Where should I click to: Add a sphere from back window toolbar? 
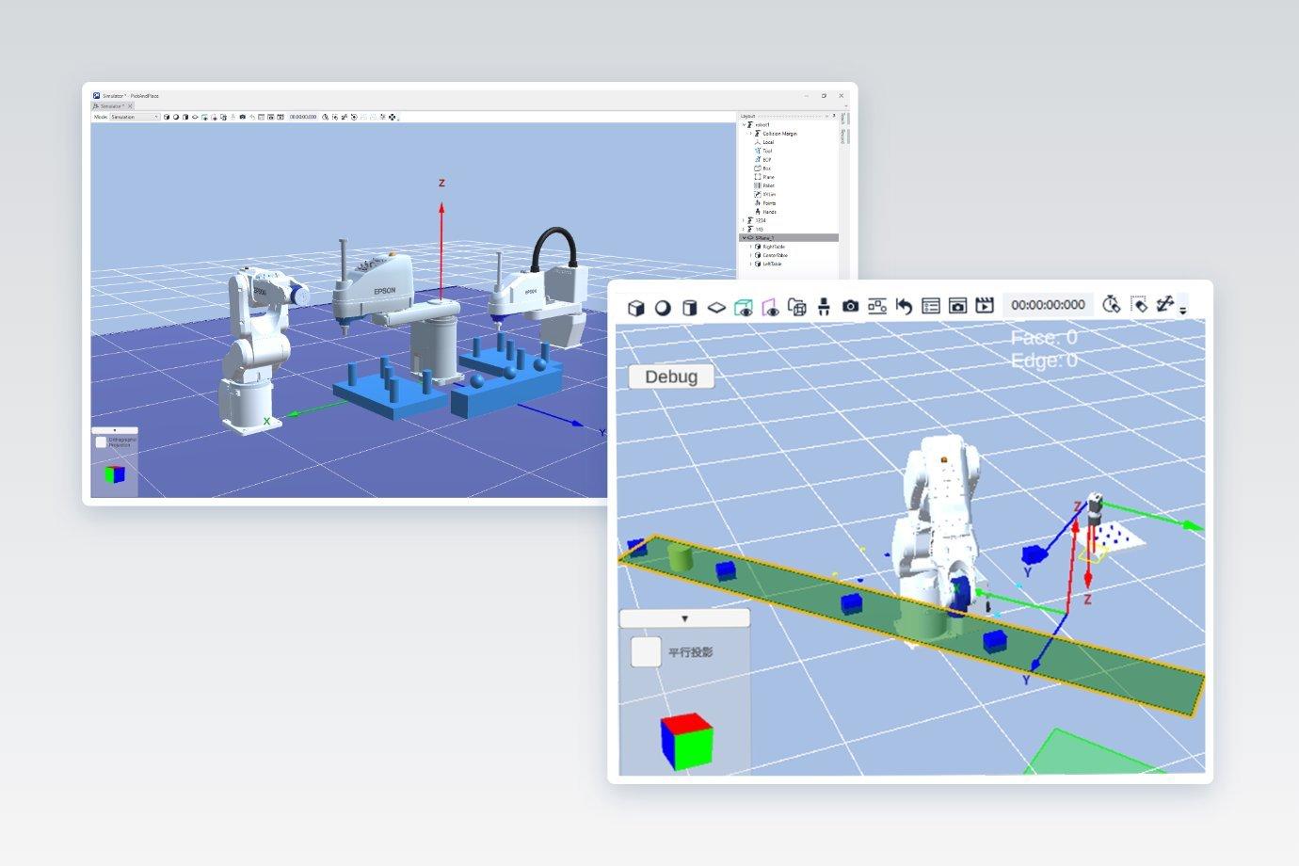pyautogui.click(x=176, y=117)
